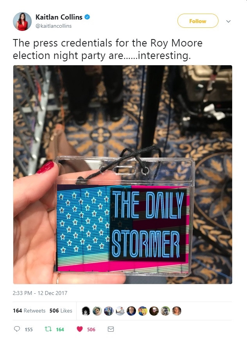Click the envelope direct message icon
Viewport: 247px width, 343px height.
pyautogui.click(x=111, y=329)
